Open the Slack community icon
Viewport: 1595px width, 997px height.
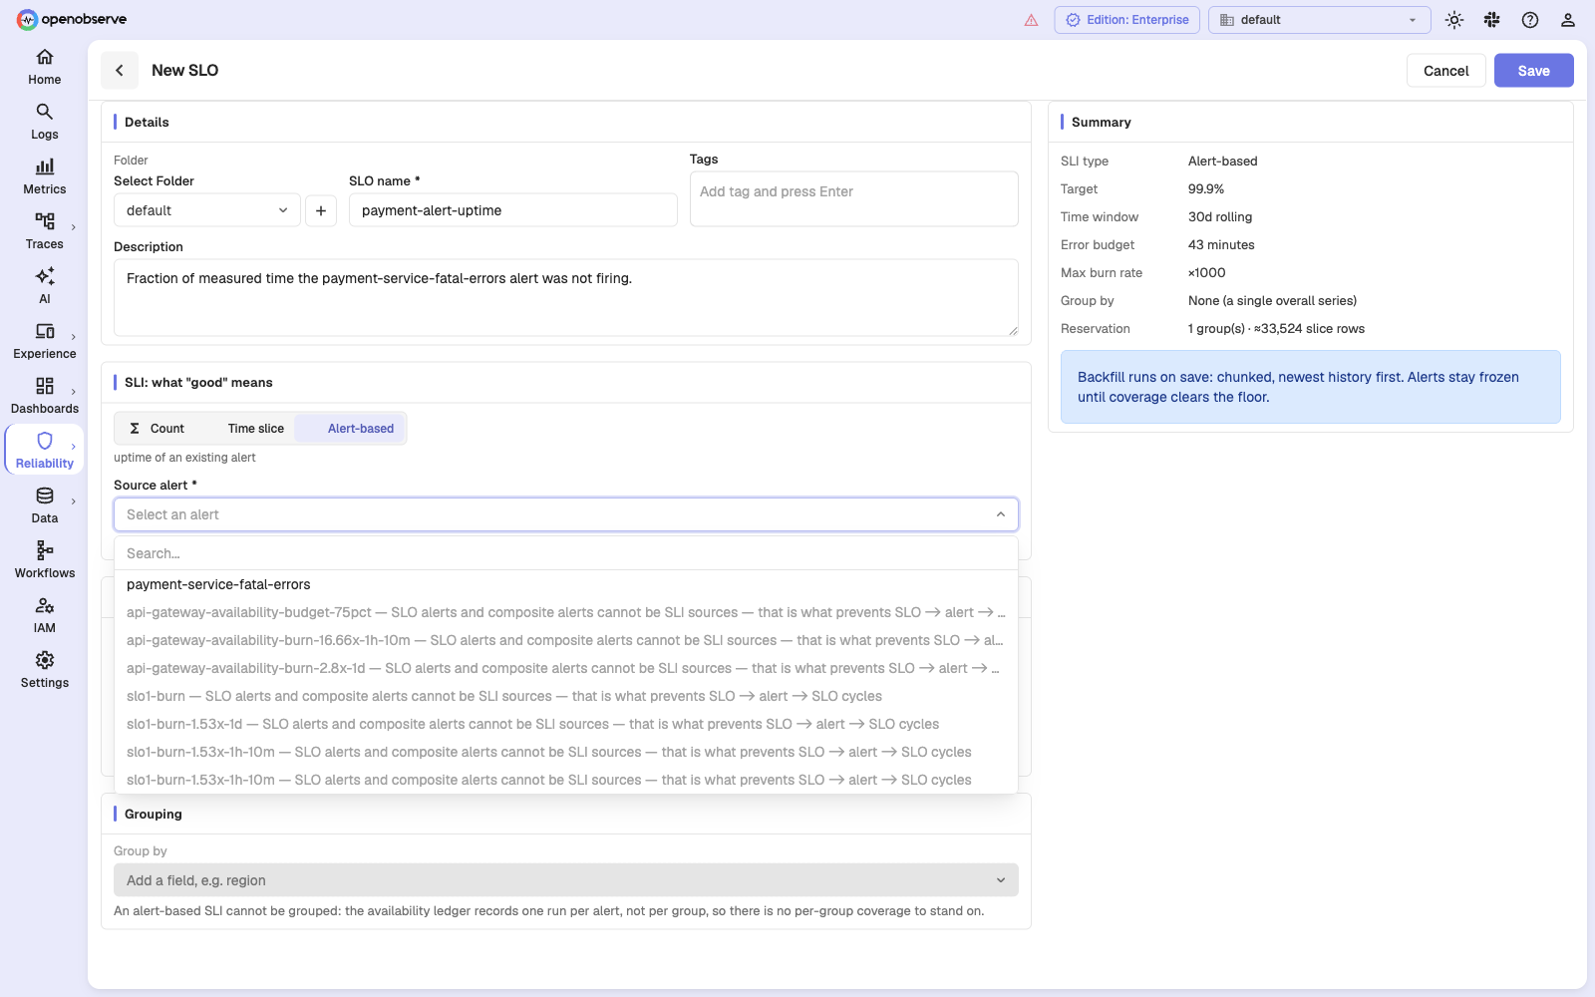click(1492, 20)
